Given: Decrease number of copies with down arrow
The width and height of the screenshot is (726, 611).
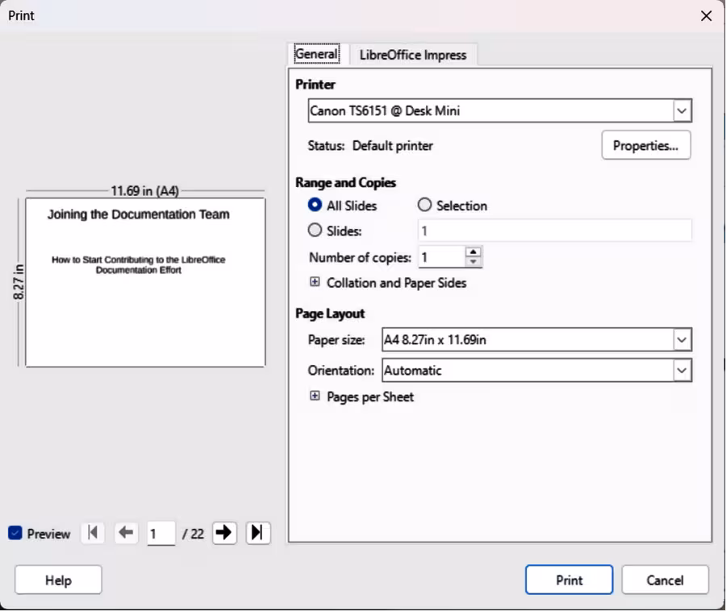Looking at the screenshot, I should pyautogui.click(x=473, y=262).
